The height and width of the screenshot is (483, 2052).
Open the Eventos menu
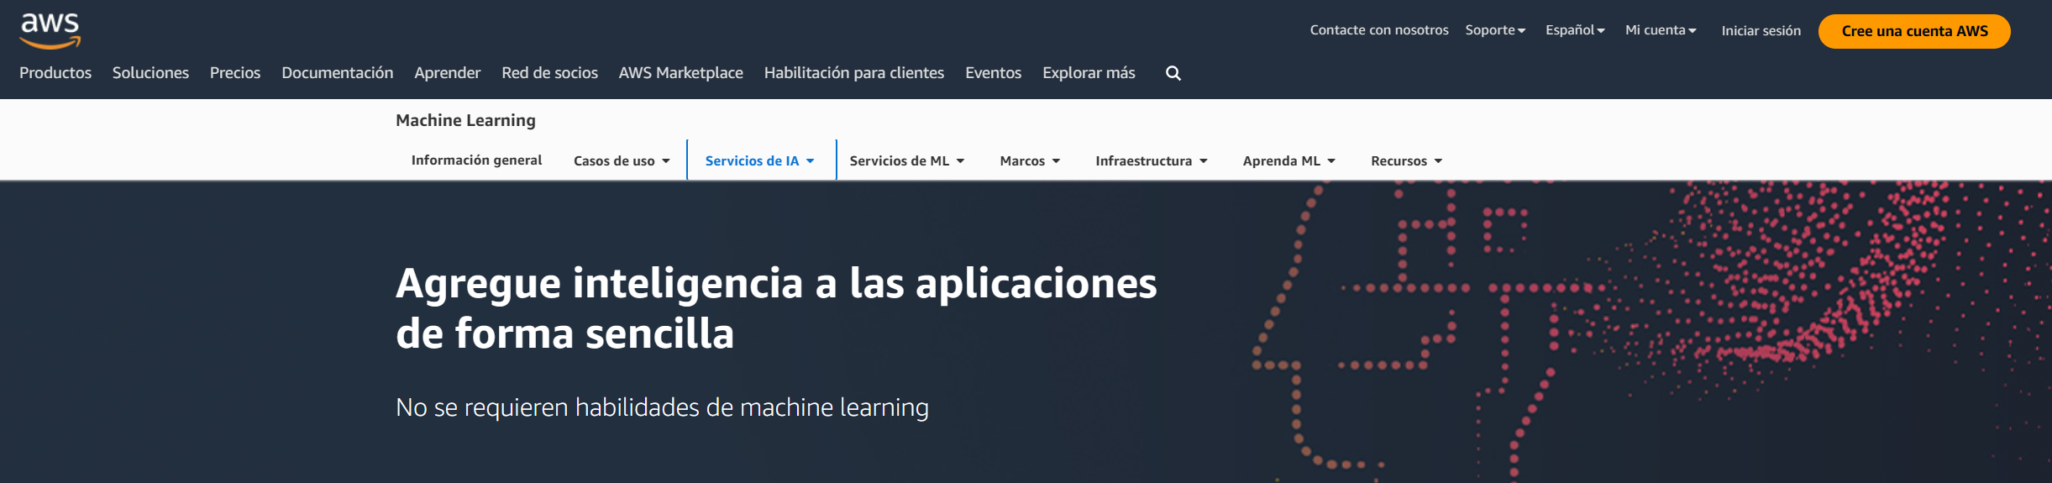994,73
